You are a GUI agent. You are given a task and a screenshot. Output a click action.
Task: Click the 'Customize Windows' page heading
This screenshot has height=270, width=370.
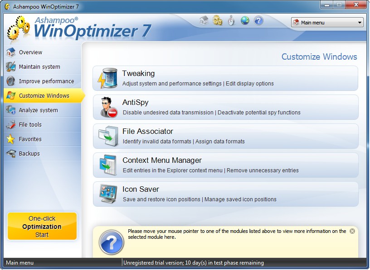tap(319, 57)
